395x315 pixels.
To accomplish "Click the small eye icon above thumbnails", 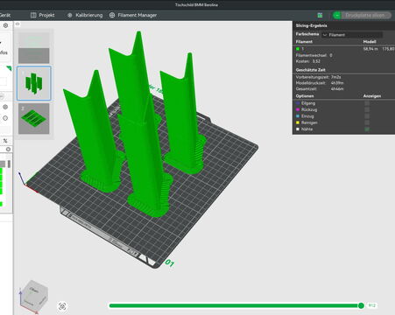I will 18,24.
